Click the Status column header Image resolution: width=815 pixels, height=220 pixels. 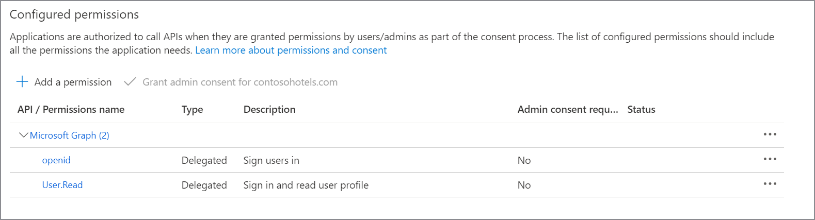coord(641,109)
